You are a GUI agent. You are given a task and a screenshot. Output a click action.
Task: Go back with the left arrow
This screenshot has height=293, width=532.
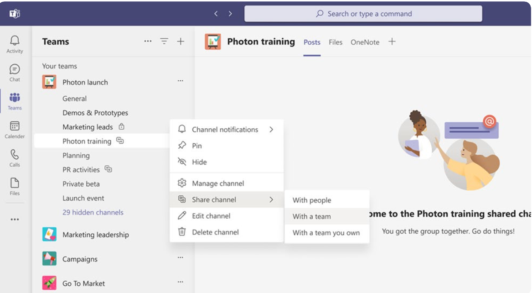[x=216, y=14]
